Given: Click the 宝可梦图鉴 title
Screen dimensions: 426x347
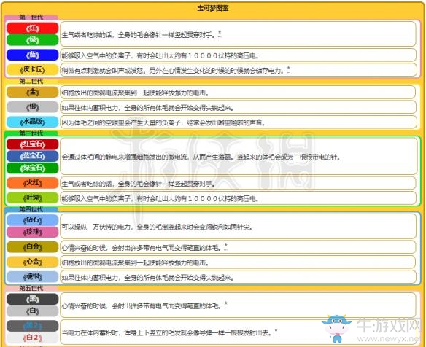Looking at the screenshot, I should (x=213, y=8).
